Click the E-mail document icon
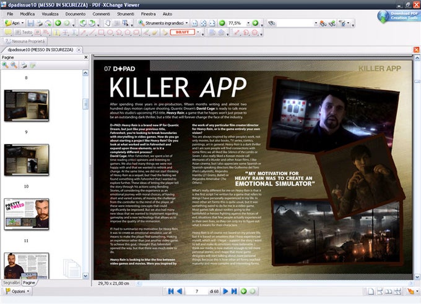This screenshot has width=421, height=304. pyautogui.click(x=48, y=23)
